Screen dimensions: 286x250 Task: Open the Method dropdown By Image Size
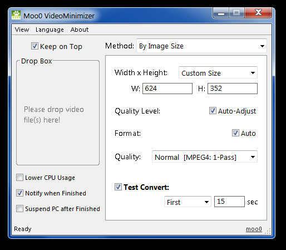tap(201, 46)
